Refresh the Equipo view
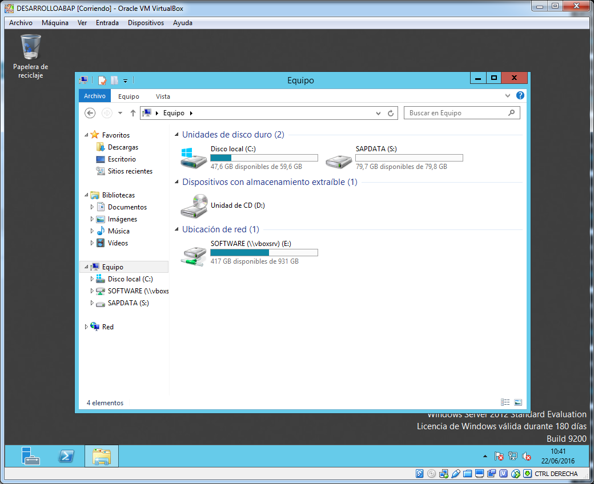This screenshot has width=594, height=484. pos(391,113)
